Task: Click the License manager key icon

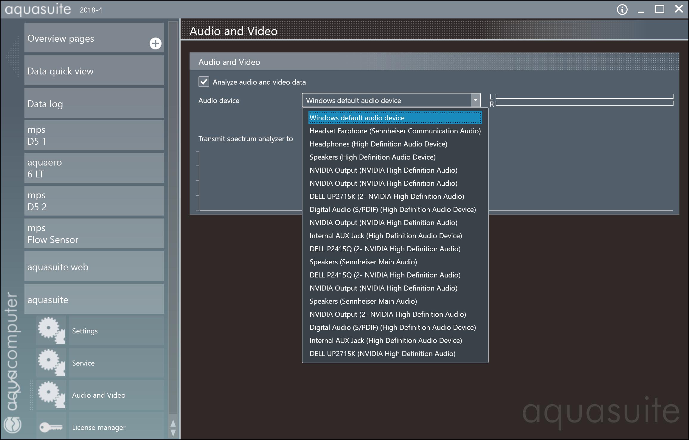Action: click(x=51, y=427)
